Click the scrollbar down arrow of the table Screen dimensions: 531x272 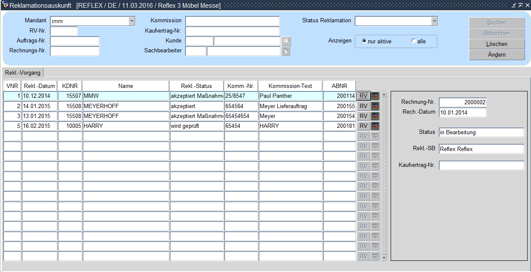click(384, 257)
